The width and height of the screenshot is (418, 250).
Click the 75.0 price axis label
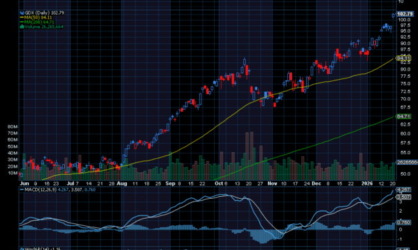(x=405, y=84)
